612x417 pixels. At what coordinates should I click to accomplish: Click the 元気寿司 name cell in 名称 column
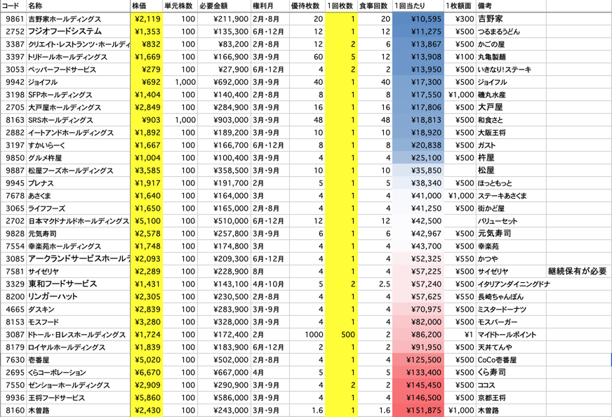coord(78,234)
